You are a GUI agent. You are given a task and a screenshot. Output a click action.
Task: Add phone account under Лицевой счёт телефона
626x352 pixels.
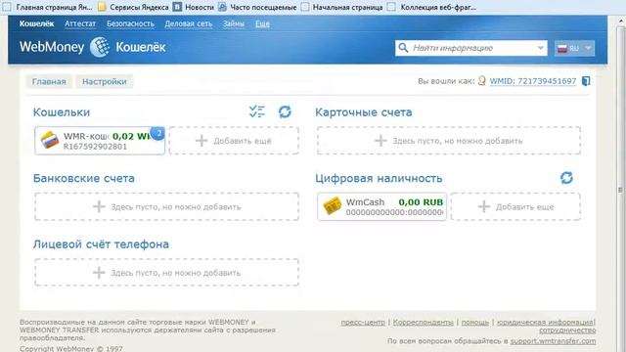(x=166, y=272)
